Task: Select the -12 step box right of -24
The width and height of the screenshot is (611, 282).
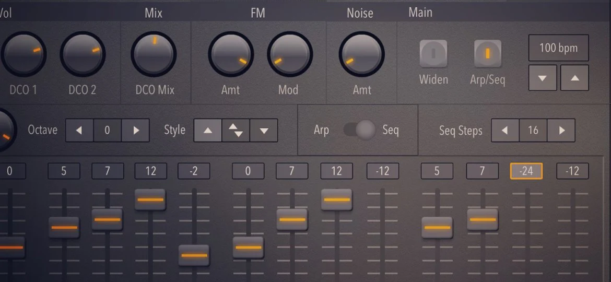Action: pyautogui.click(x=572, y=171)
